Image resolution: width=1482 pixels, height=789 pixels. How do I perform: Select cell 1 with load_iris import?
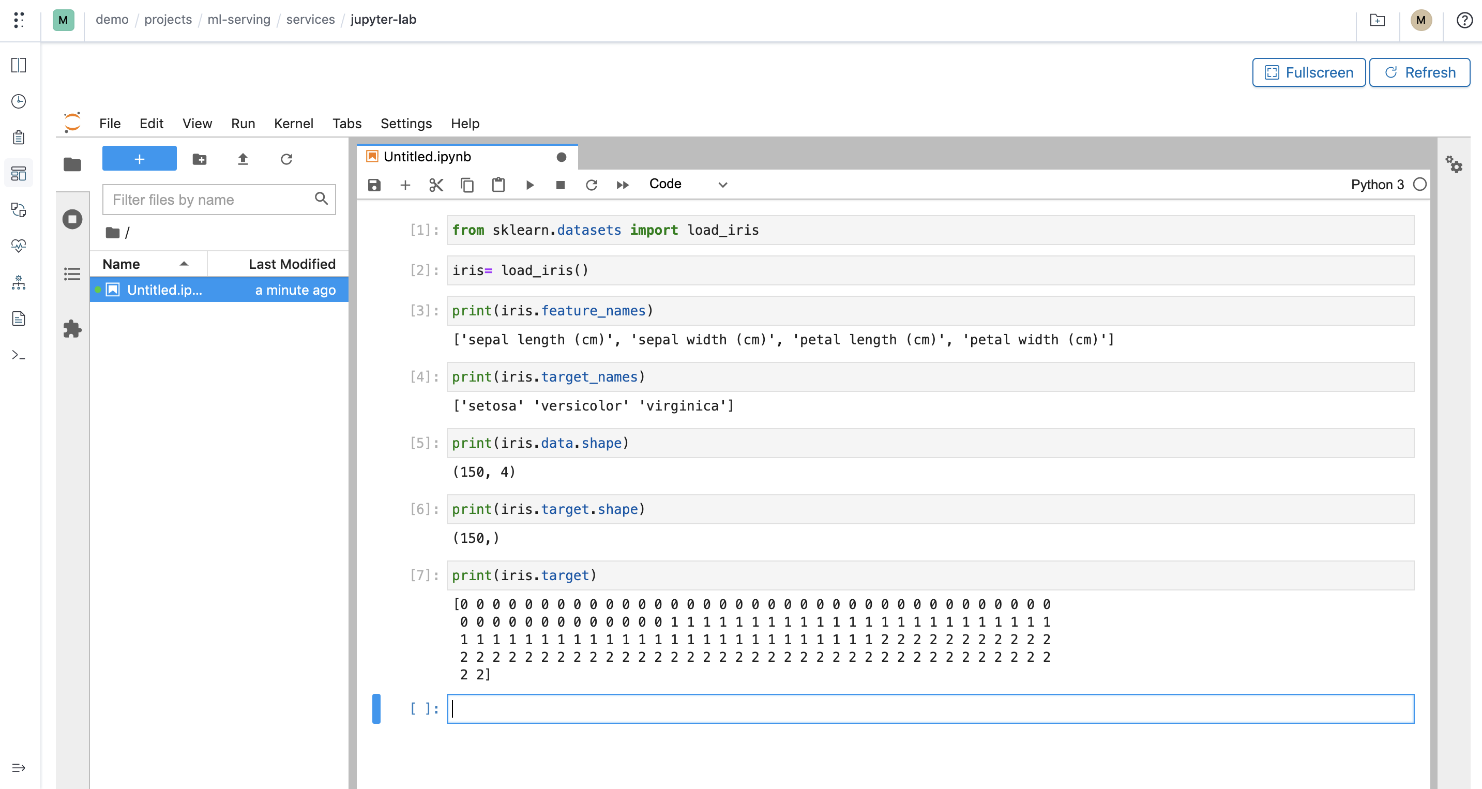tap(930, 230)
